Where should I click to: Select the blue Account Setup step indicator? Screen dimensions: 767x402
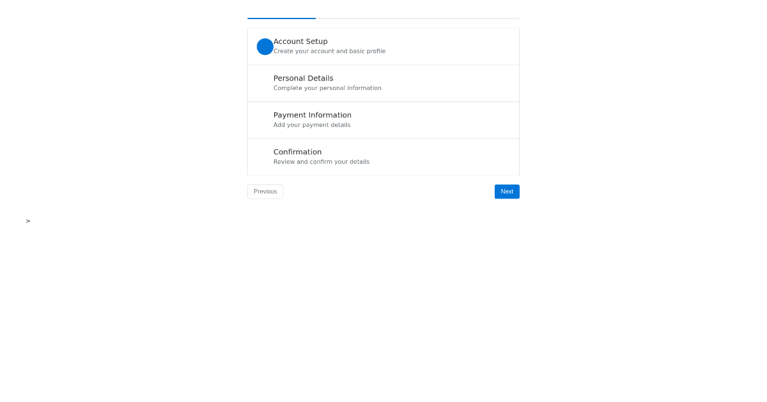(265, 47)
